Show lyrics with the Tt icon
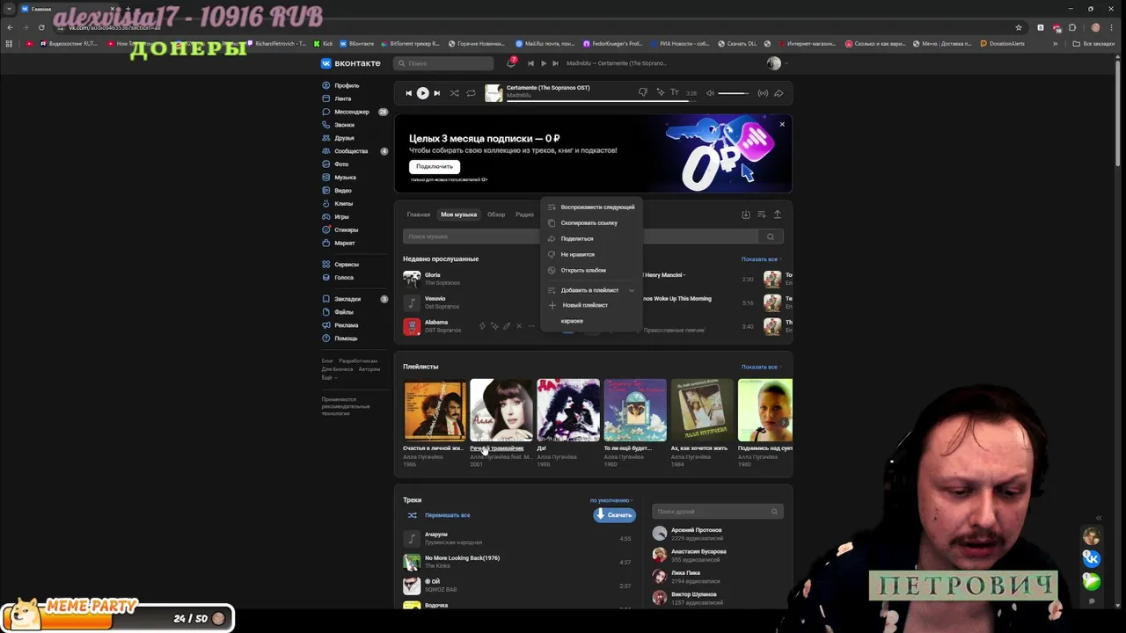Viewport: 1126px width, 633px height. [675, 92]
